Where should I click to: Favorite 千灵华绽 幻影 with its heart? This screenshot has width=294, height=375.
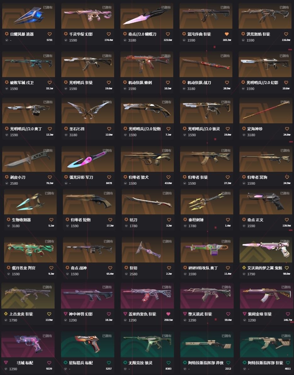tap(109, 34)
